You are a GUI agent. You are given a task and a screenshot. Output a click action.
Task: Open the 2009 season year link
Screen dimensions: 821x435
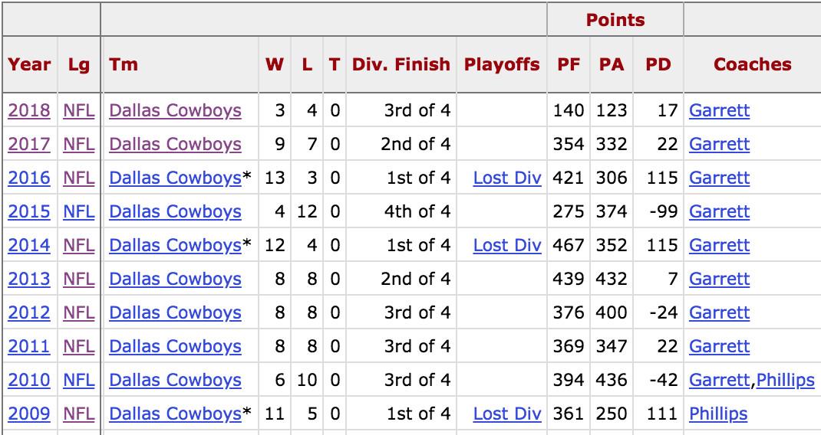29,414
